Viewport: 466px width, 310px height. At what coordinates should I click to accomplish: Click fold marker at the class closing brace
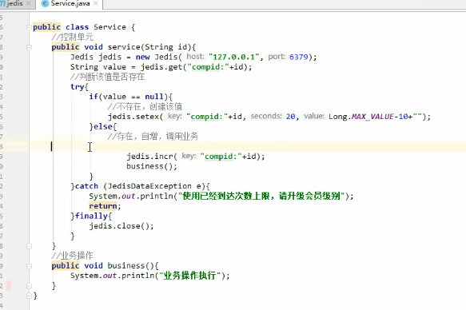(29, 296)
